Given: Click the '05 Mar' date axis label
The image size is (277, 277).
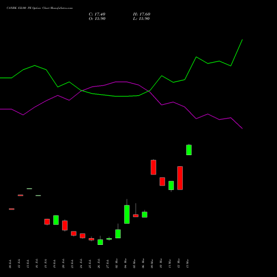Looking at the screenshot, I should coord(134,263).
